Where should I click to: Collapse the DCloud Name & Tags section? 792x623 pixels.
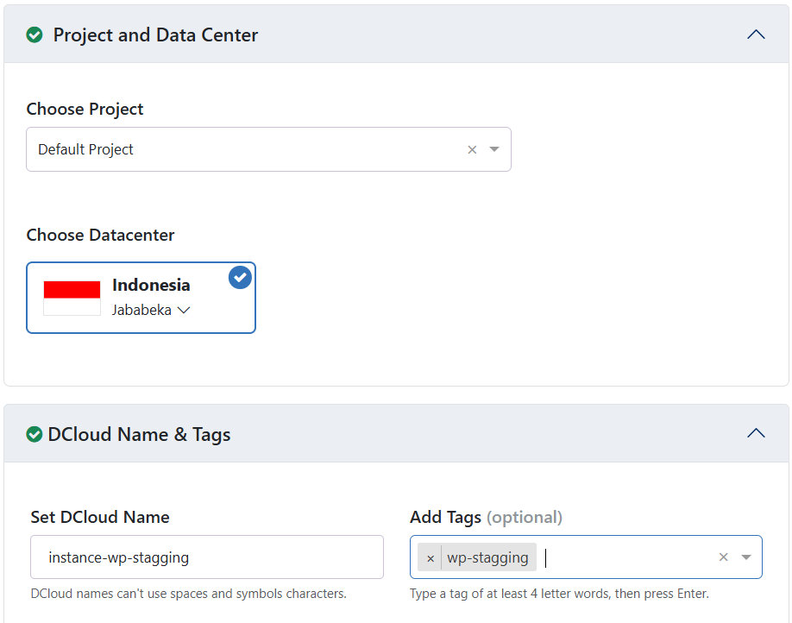point(756,434)
